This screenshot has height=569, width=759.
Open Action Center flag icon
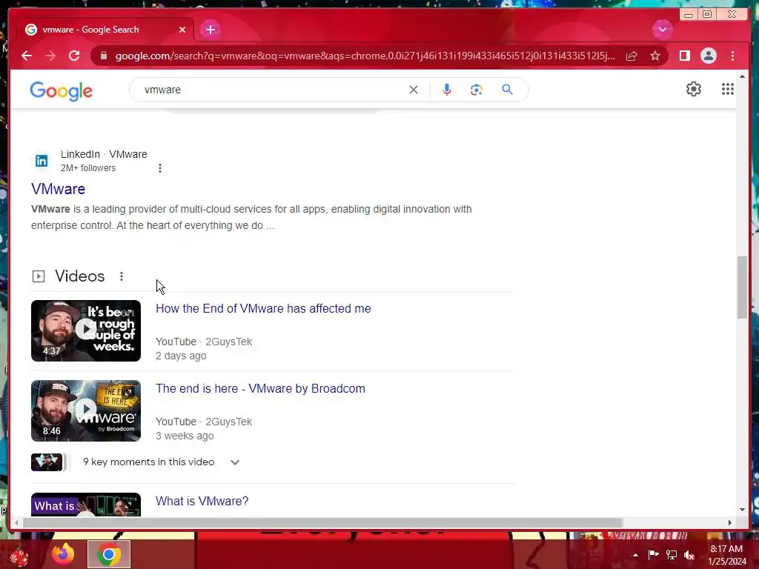(653, 555)
